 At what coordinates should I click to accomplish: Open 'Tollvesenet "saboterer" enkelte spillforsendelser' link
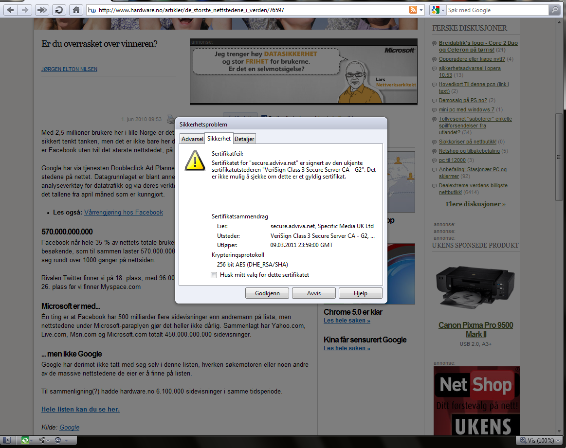coord(475,125)
